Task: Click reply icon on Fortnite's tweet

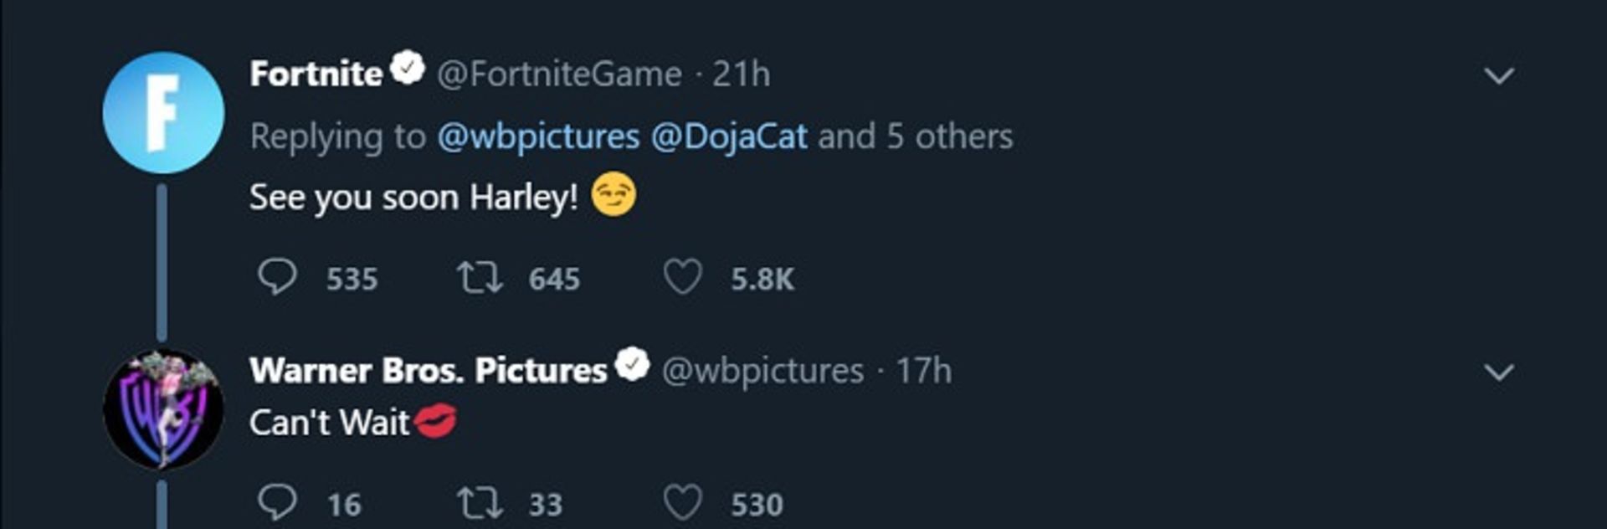Action: (277, 277)
